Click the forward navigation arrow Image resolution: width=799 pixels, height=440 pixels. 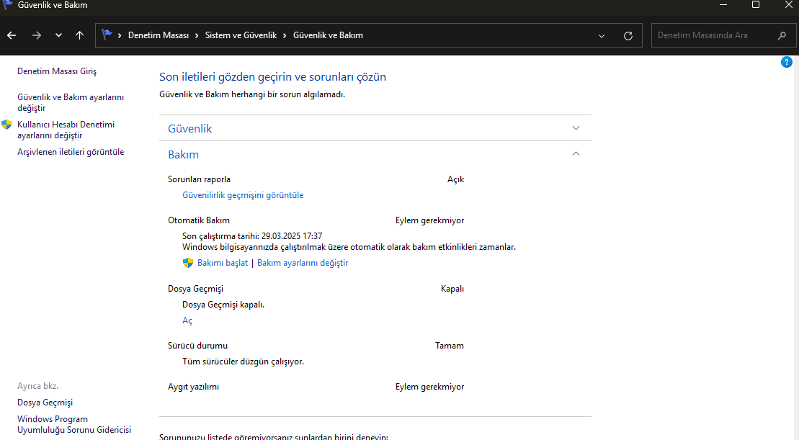click(36, 35)
